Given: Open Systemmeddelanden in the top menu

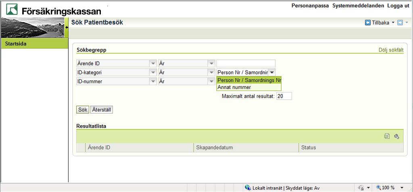Looking at the screenshot, I should [x=358, y=6].
